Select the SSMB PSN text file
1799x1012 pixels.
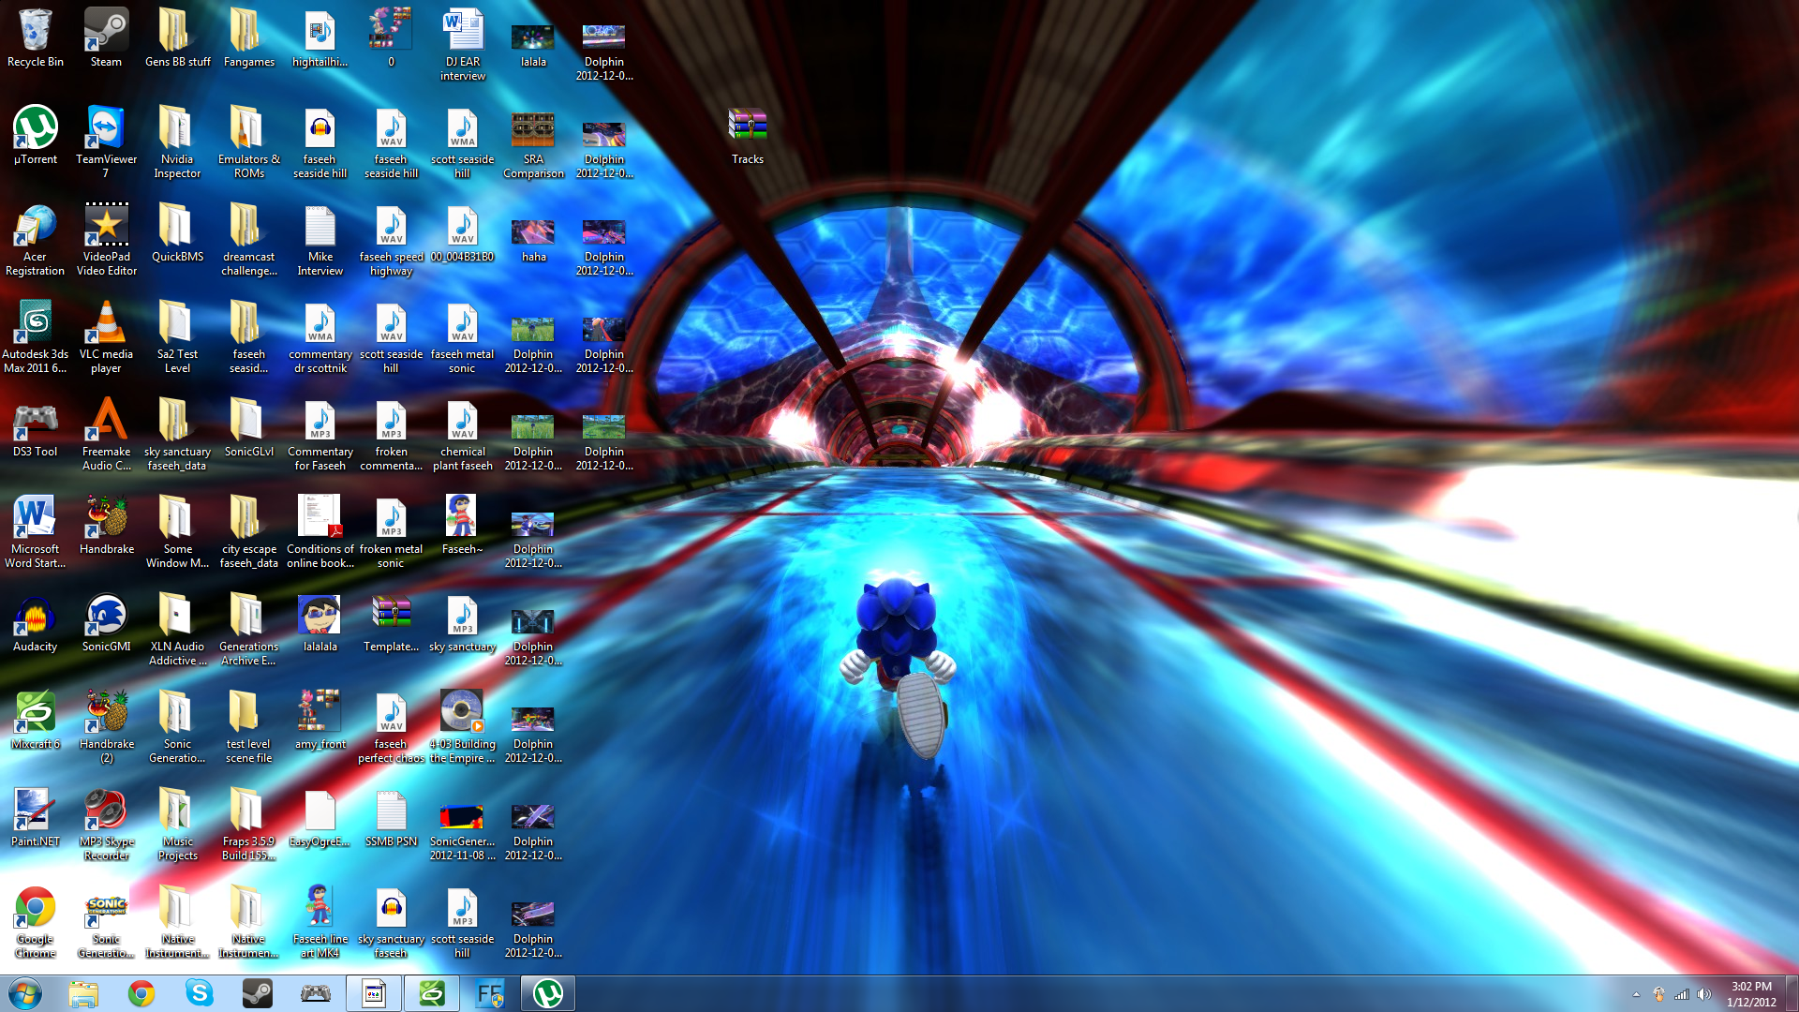tap(392, 818)
